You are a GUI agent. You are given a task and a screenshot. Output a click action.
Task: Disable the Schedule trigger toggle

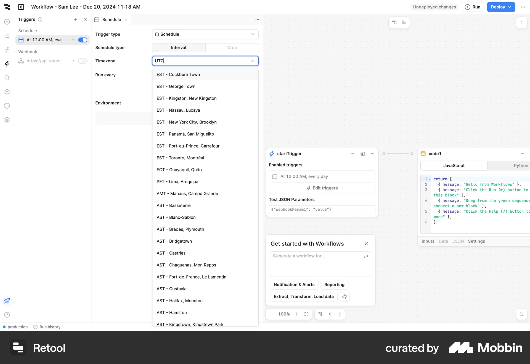83,40
